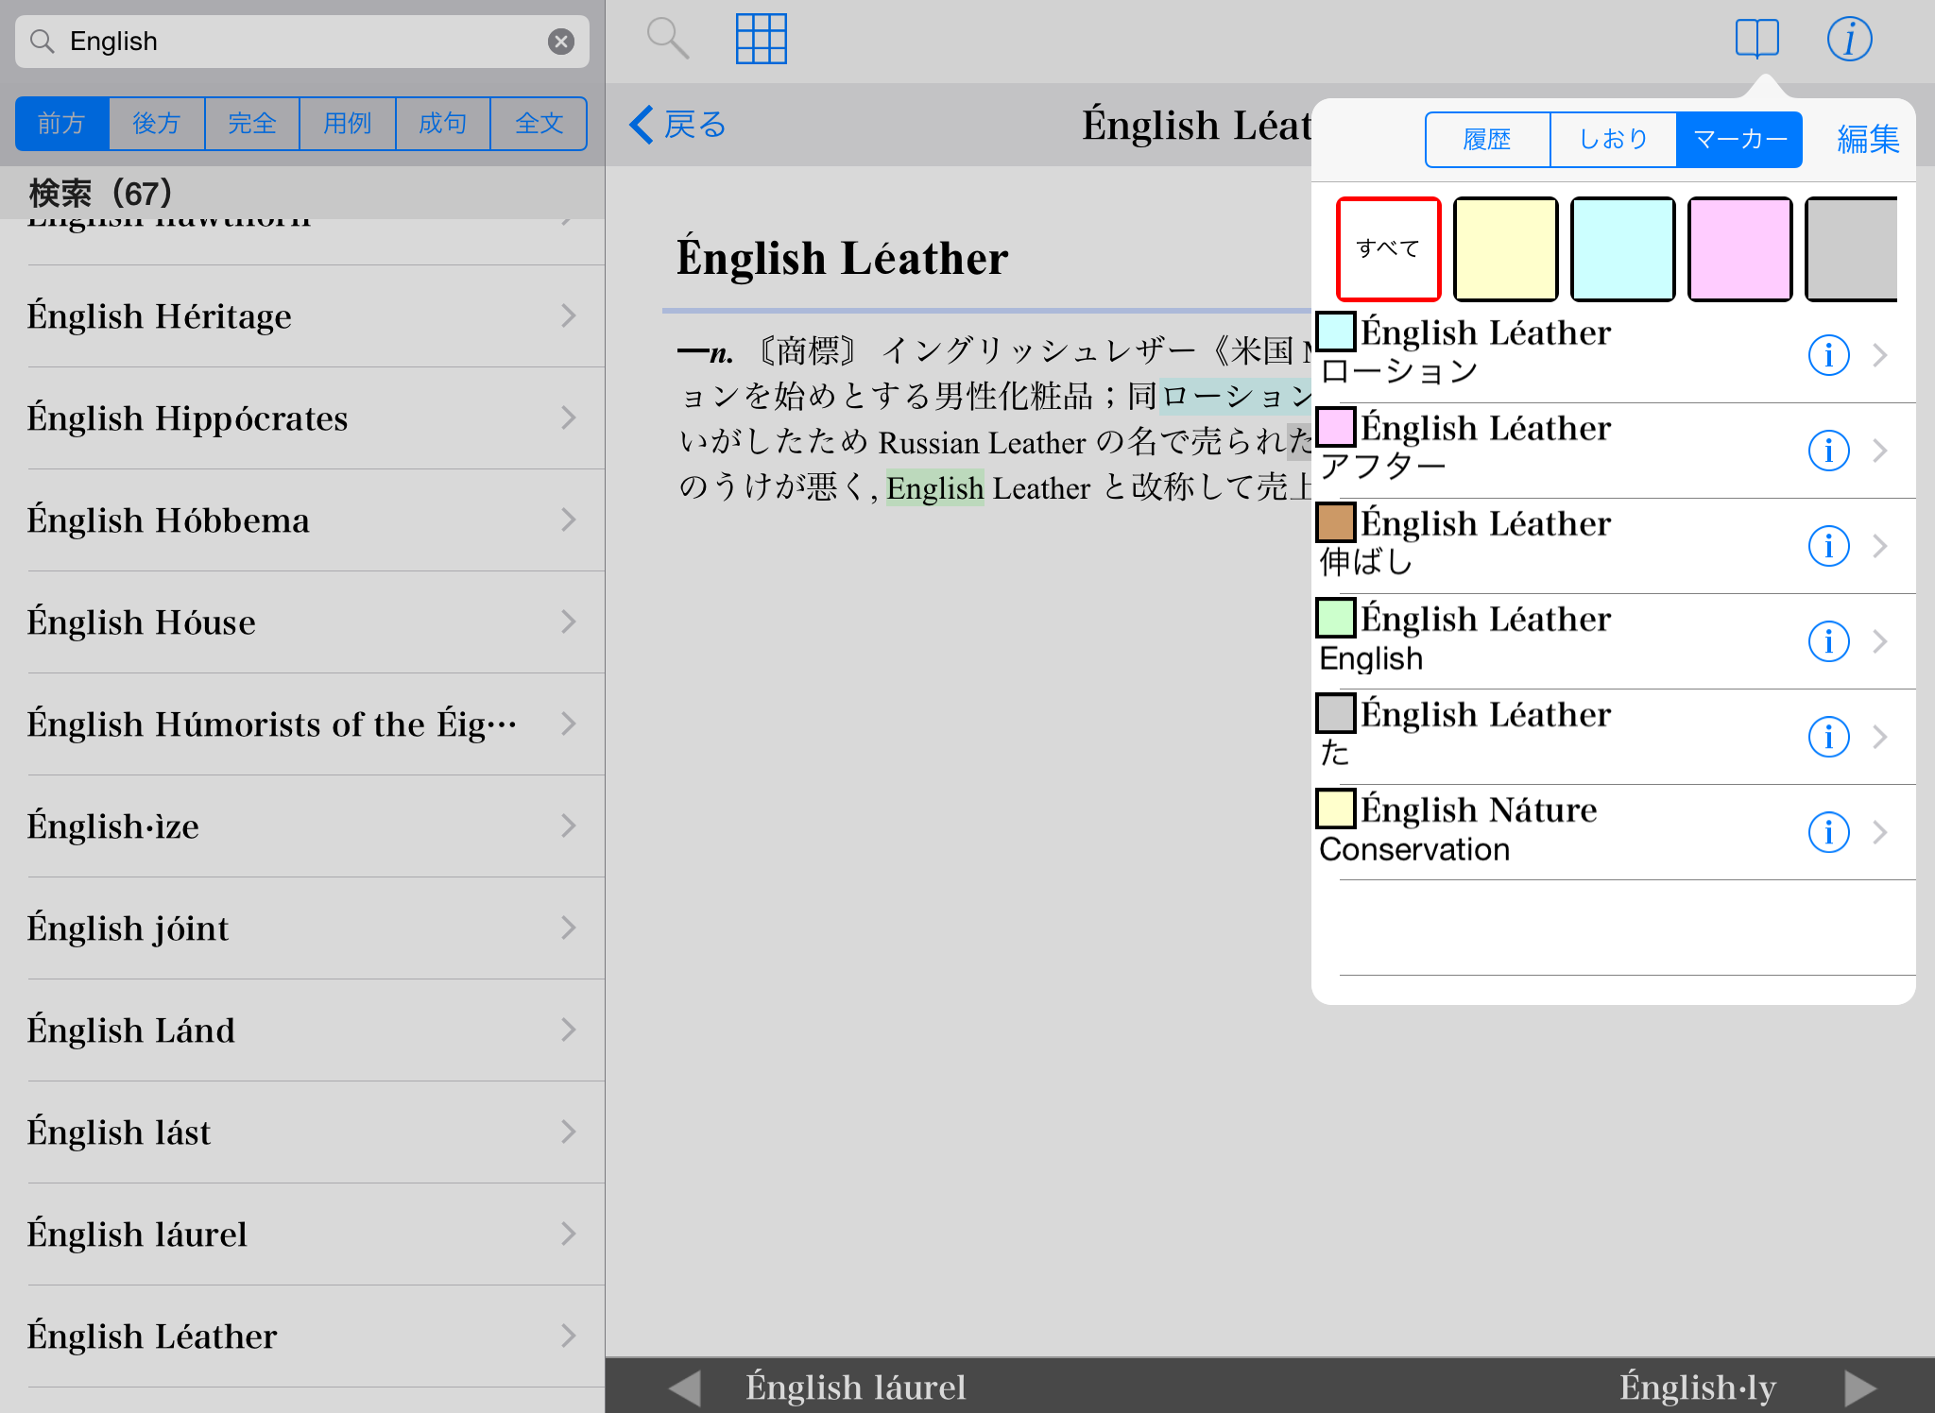This screenshot has height=1413, width=1935.
Task: Open the English Heritage entry
Action: [x=302, y=316]
